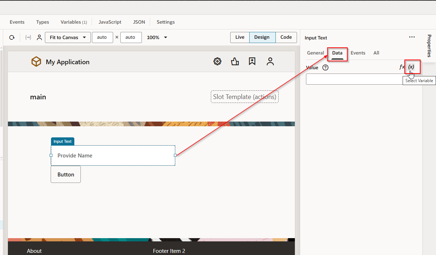Open the Events tab in Properties
This screenshot has height=255, width=436.
pyautogui.click(x=358, y=53)
